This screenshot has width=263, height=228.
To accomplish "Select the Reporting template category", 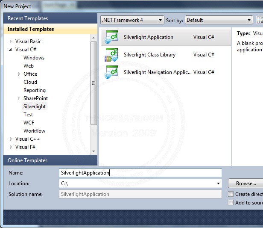I will (x=35, y=90).
